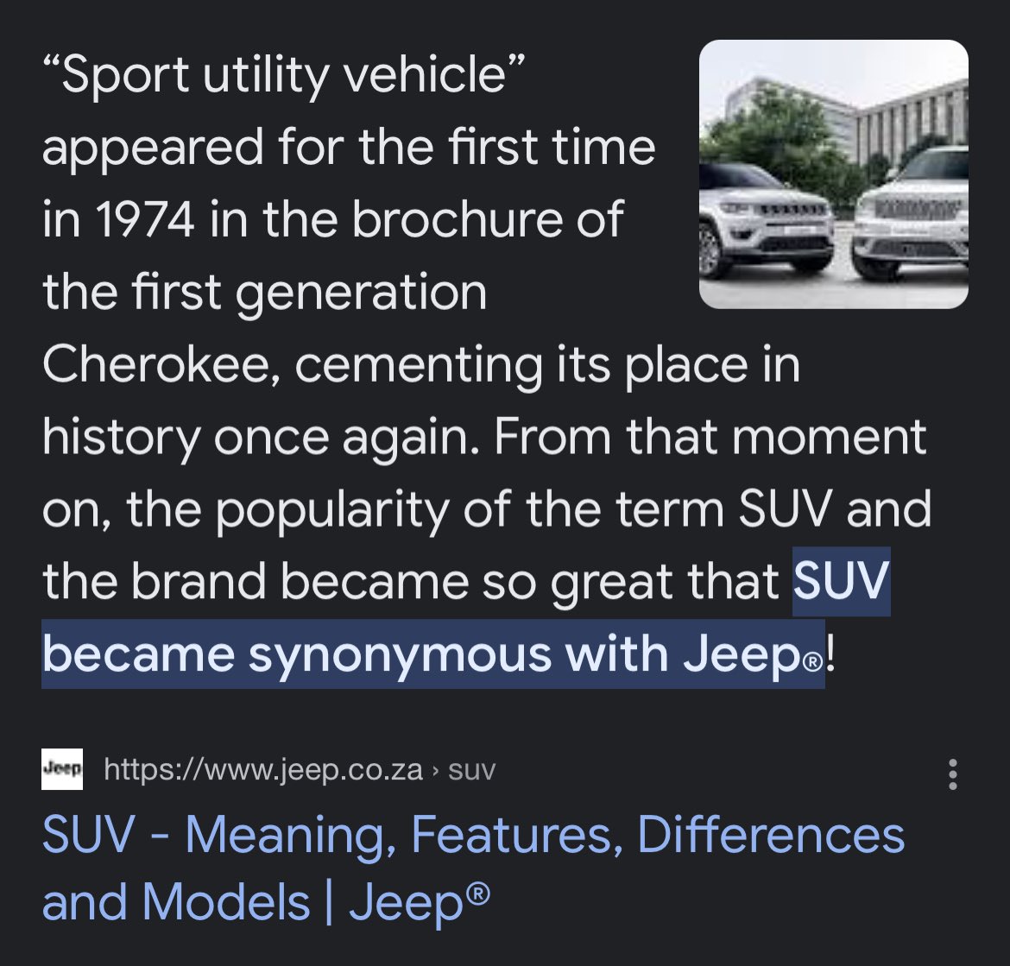Click the right Jeep SUV in thumbnail

[x=910, y=214]
